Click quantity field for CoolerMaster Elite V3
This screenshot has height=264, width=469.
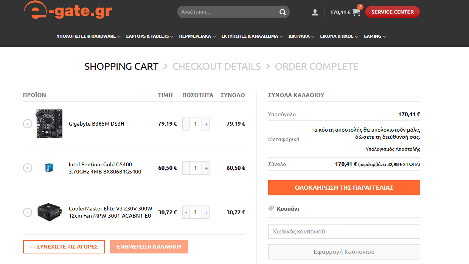pos(196,212)
